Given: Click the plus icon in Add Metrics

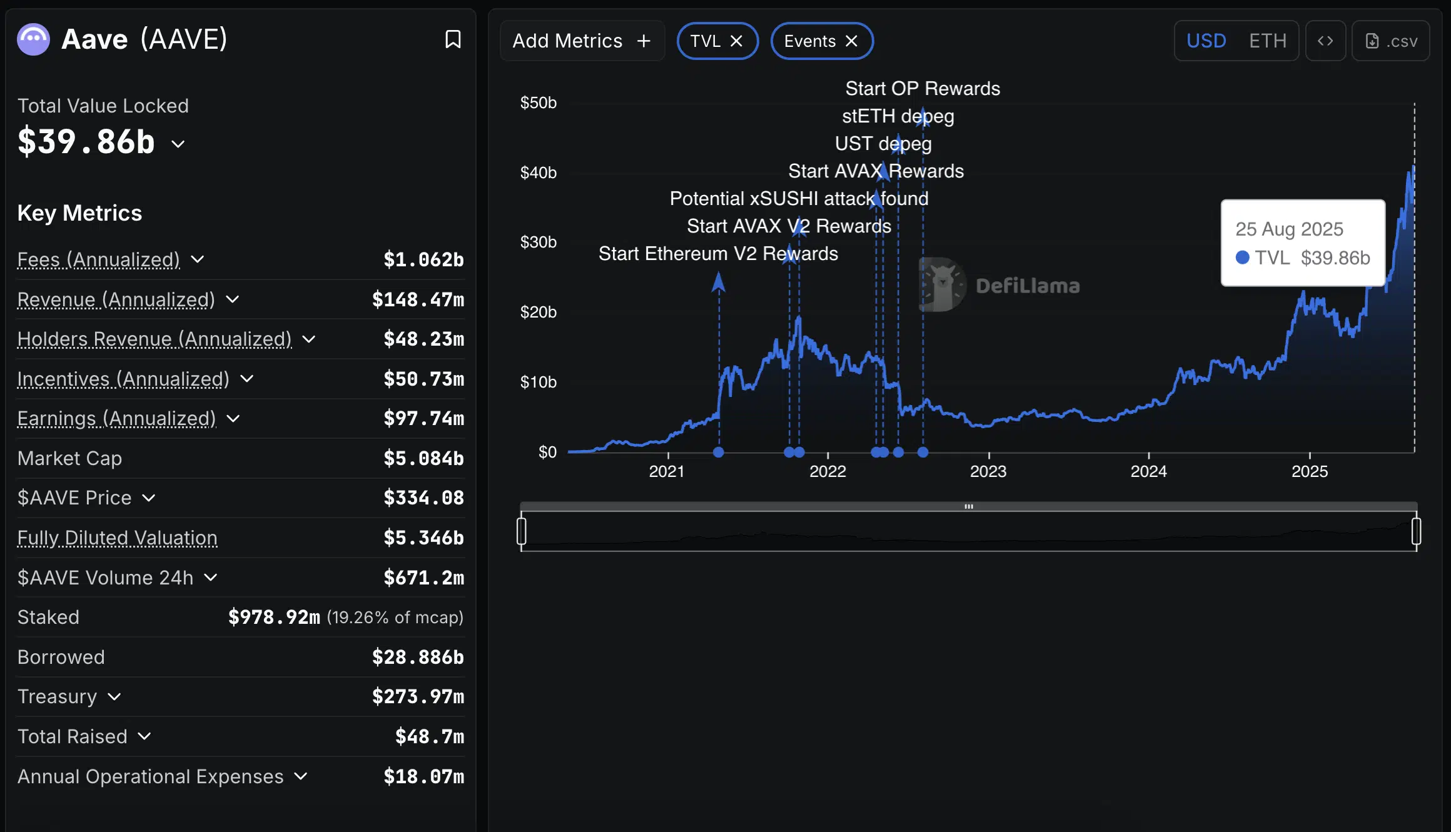Looking at the screenshot, I should (x=644, y=41).
